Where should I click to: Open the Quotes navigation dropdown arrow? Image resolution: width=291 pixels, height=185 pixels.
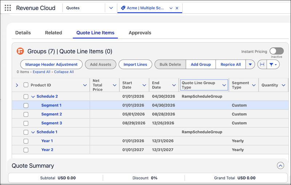click(111, 8)
